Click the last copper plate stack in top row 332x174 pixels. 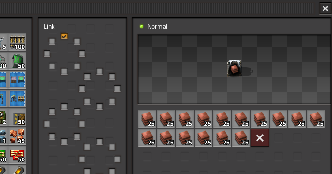point(316,119)
